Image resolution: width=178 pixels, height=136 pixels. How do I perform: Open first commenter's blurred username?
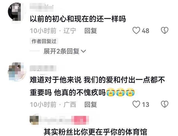(x=41, y=7)
